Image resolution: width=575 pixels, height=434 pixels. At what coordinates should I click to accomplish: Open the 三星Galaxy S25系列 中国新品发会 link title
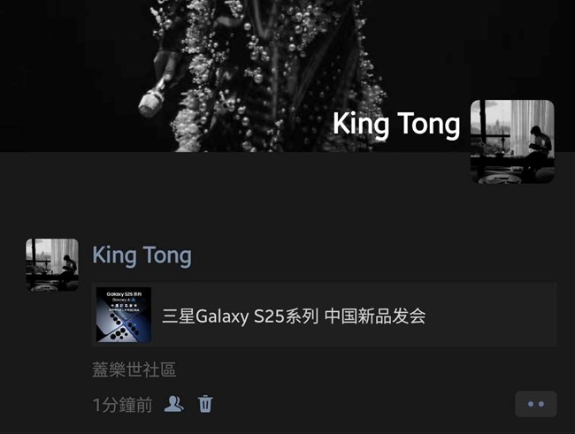point(294,316)
